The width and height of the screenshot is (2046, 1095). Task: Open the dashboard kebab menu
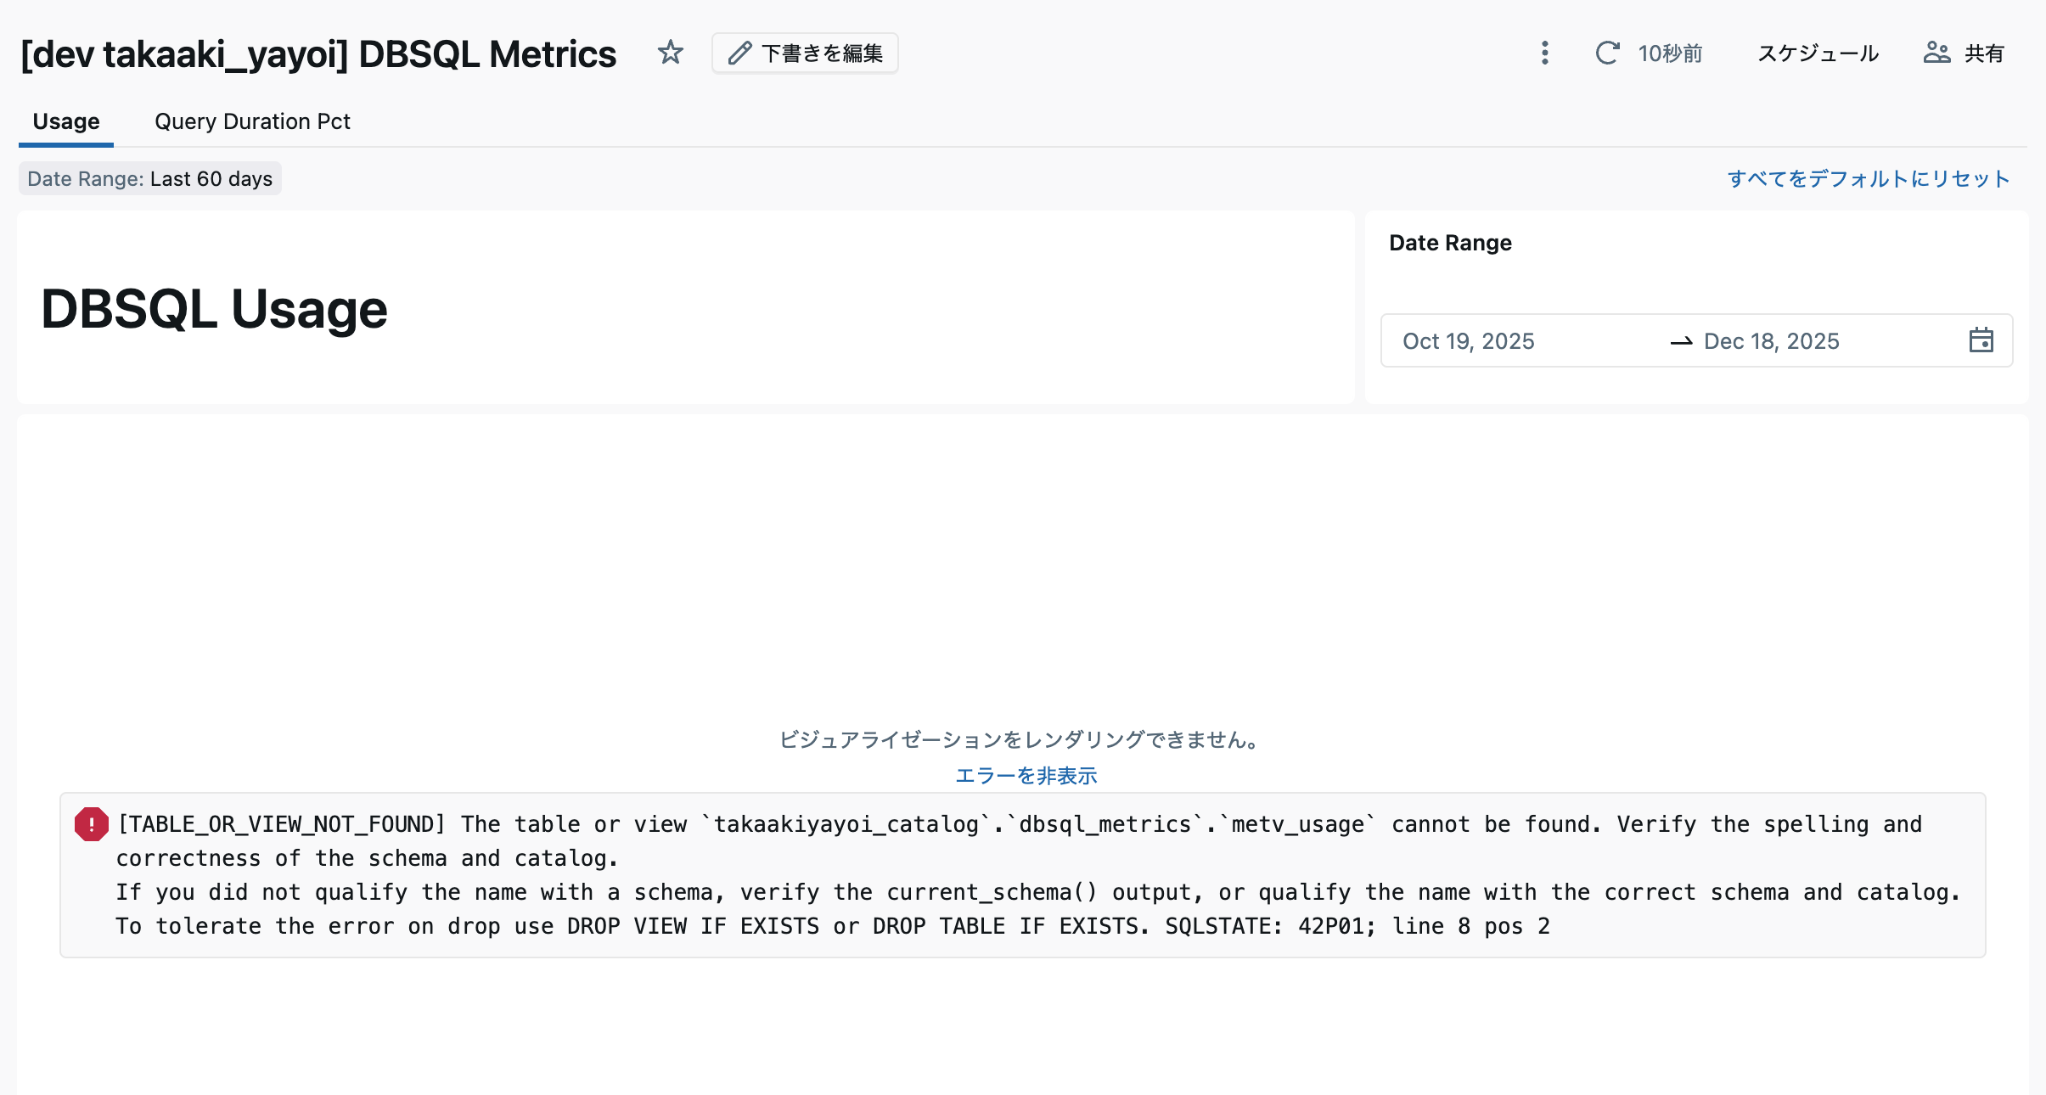tap(1543, 53)
